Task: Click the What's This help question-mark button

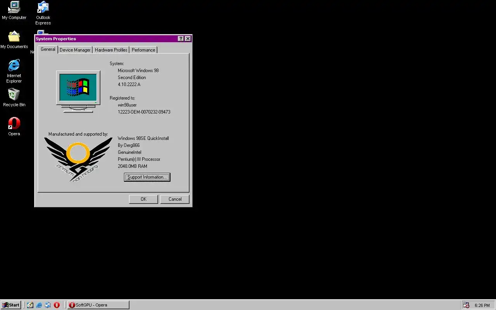Action: [181, 39]
